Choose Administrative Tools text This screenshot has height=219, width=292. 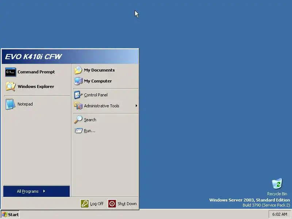tap(101, 106)
